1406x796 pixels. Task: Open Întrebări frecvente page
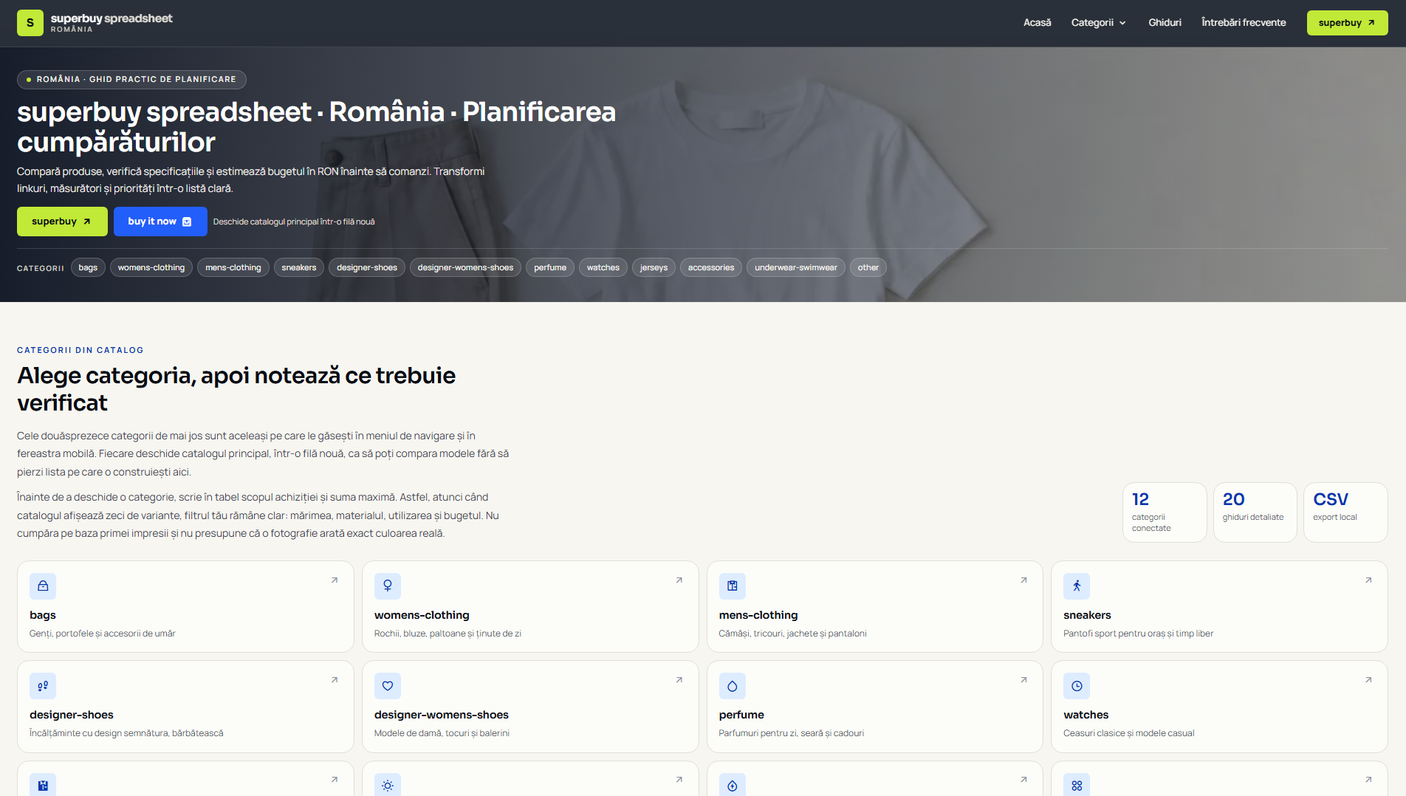pyautogui.click(x=1244, y=23)
